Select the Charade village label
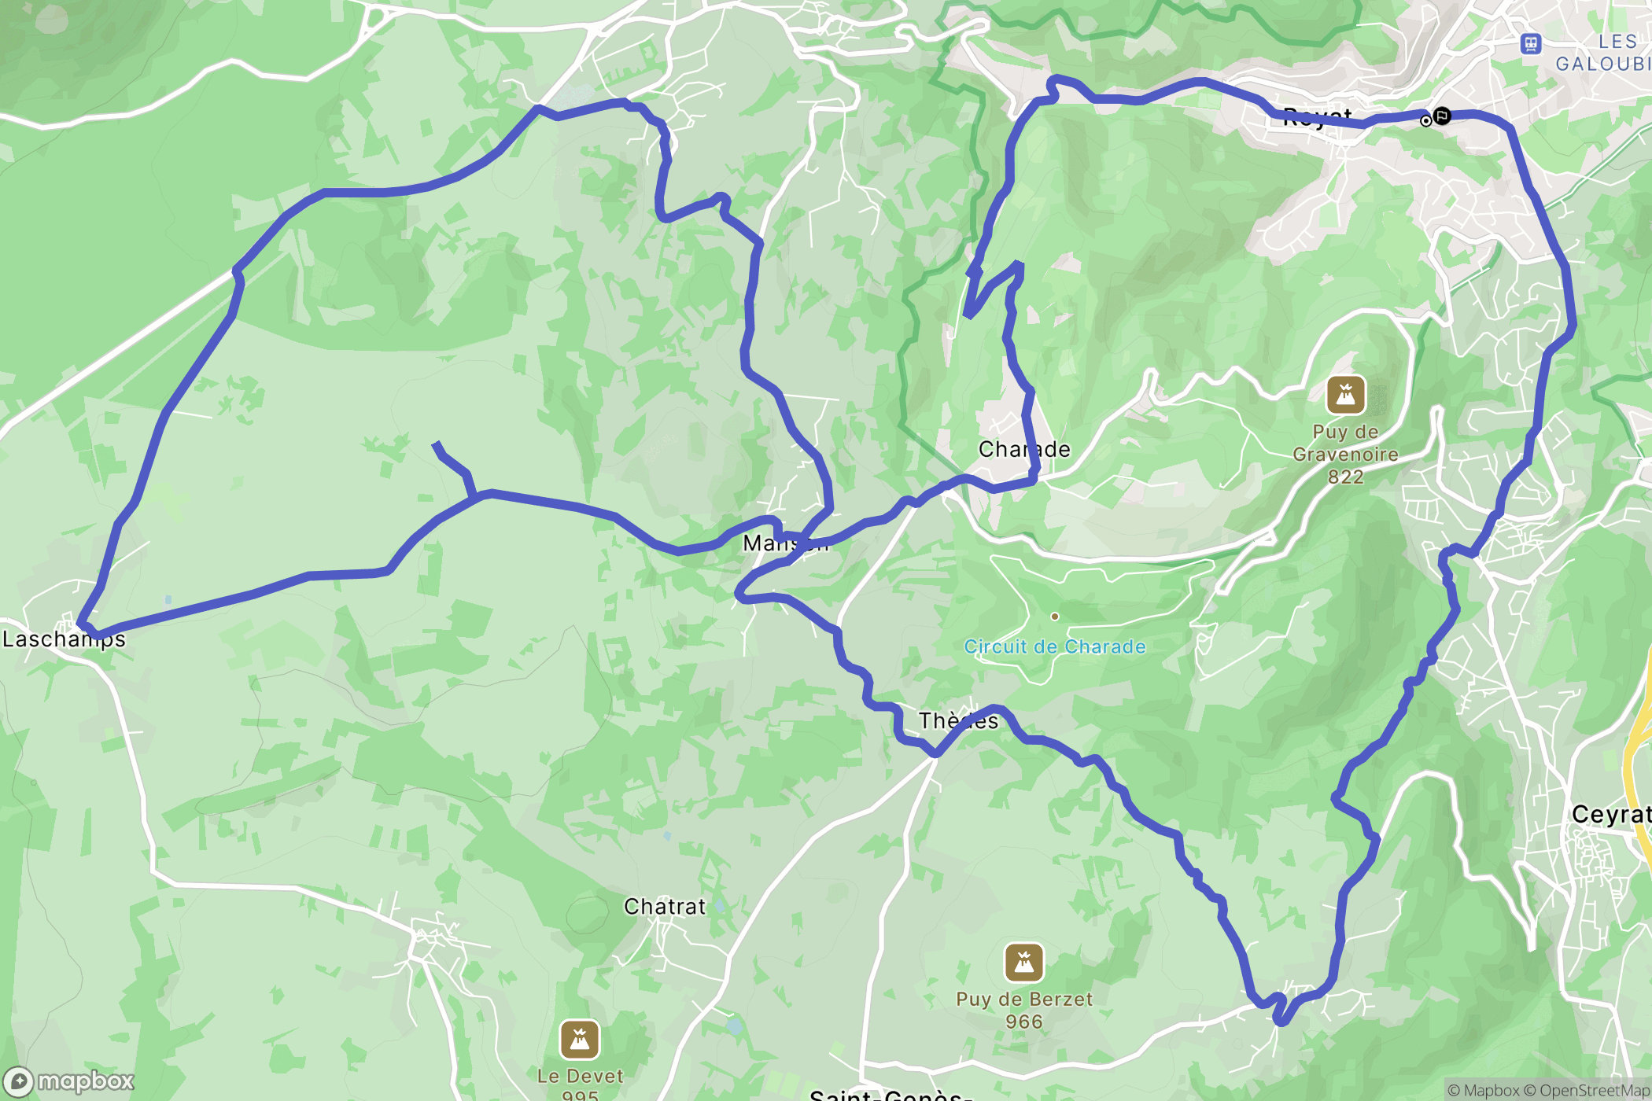The width and height of the screenshot is (1652, 1101). [1024, 449]
